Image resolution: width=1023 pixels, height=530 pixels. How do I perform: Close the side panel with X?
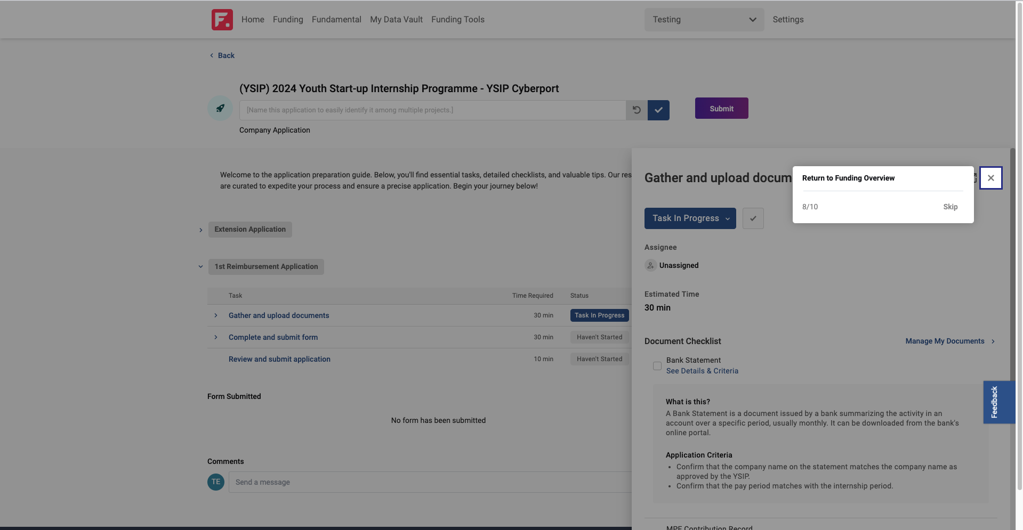point(990,178)
